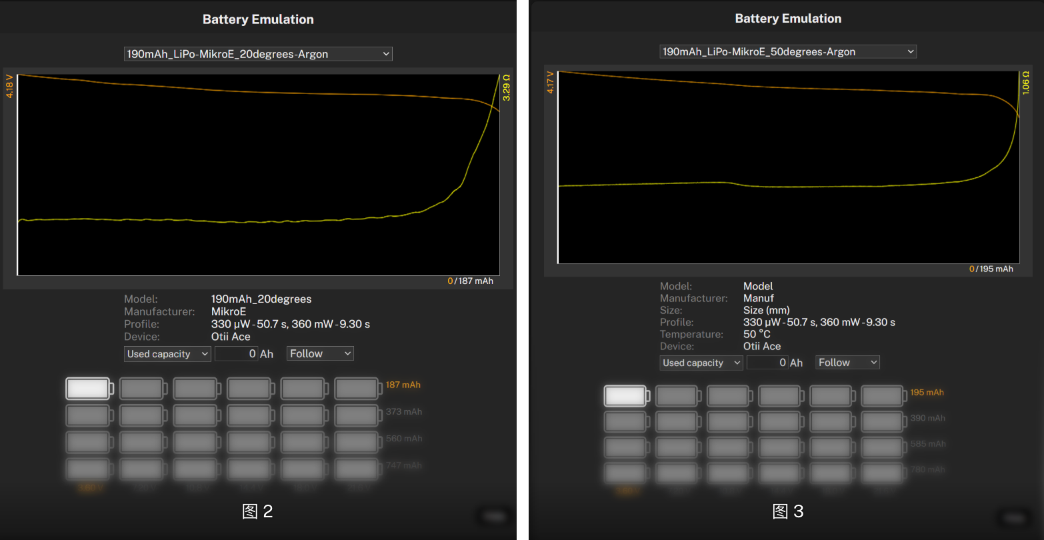Image resolution: width=1044 pixels, height=540 pixels.
Task: Click the Ah capacity input field in figure 3
Action: pyautogui.click(x=767, y=363)
